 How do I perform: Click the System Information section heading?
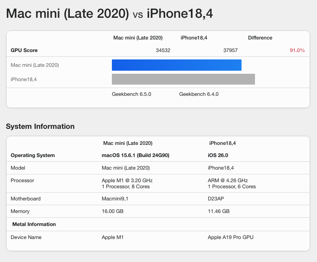pyautogui.click(x=40, y=127)
